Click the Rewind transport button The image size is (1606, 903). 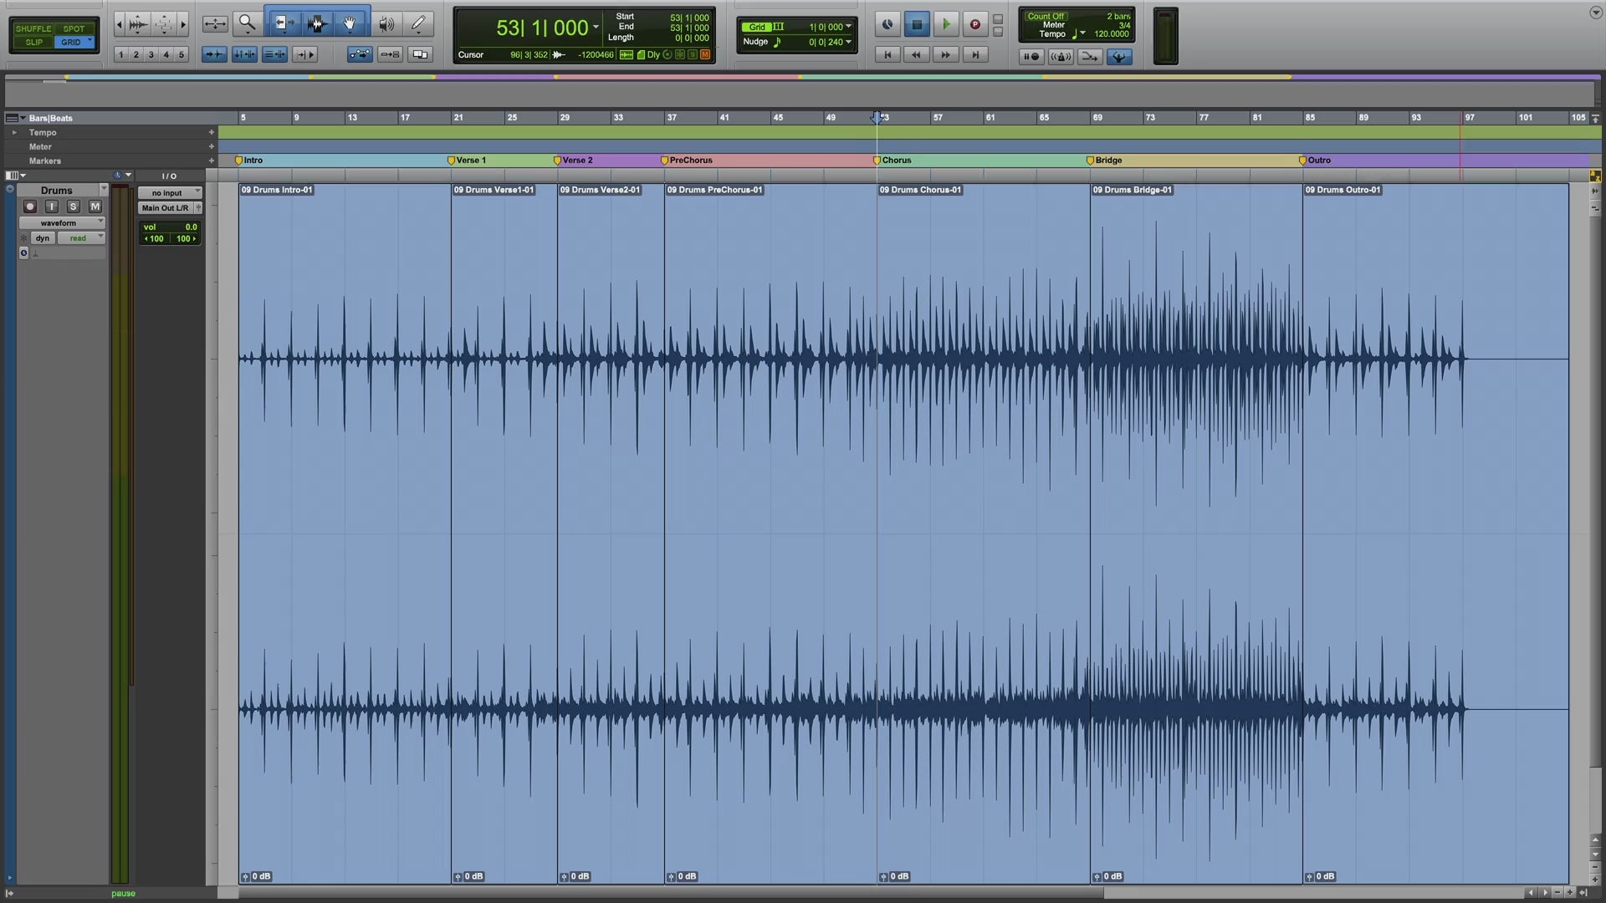coord(917,54)
